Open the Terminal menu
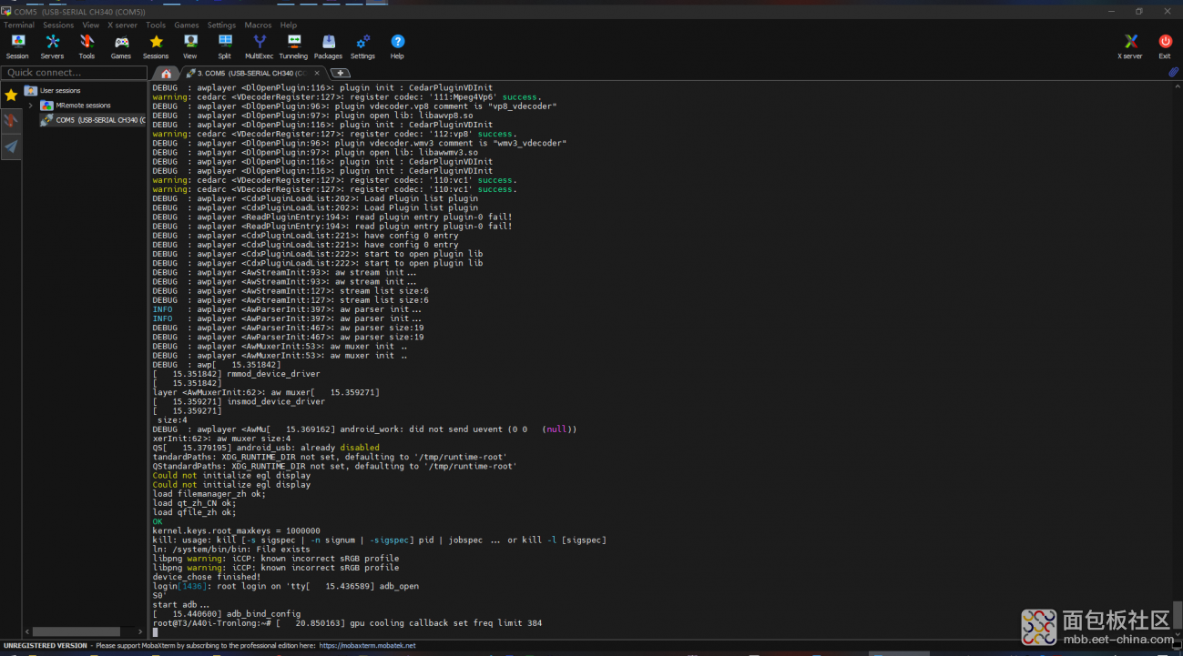This screenshot has width=1183, height=656. point(19,25)
